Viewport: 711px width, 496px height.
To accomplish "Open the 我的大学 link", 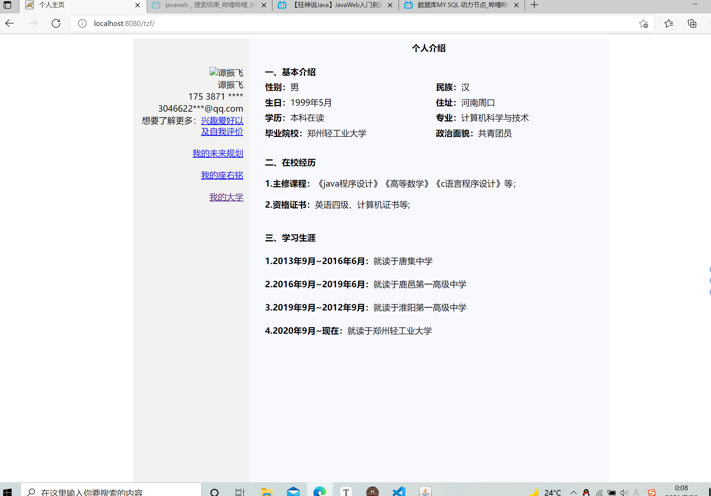I will tap(226, 197).
